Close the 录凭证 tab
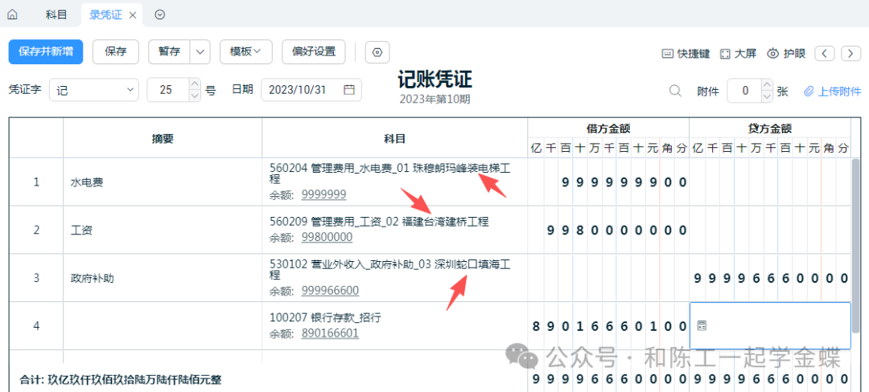Image resolution: width=869 pixels, height=392 pixels. point(133,14)
